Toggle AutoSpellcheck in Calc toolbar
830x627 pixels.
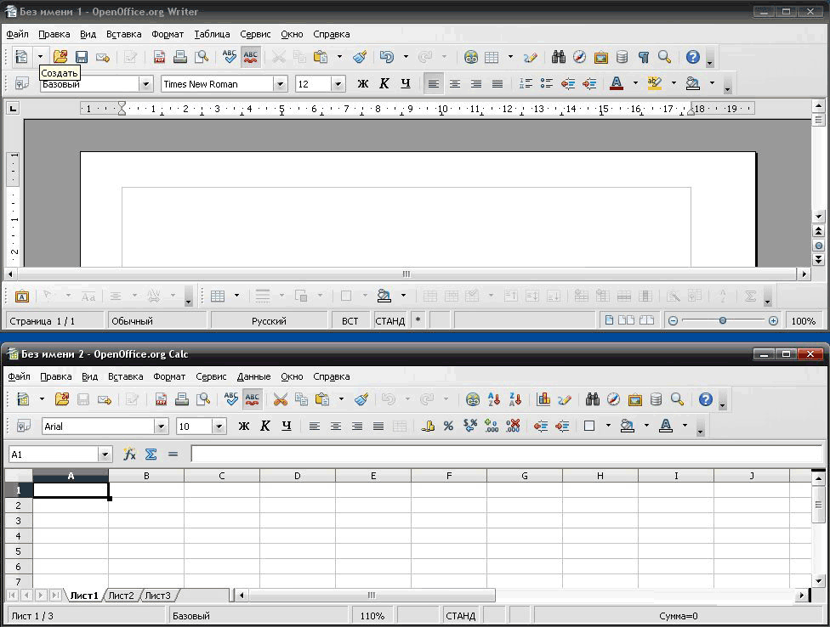(253, 399)
